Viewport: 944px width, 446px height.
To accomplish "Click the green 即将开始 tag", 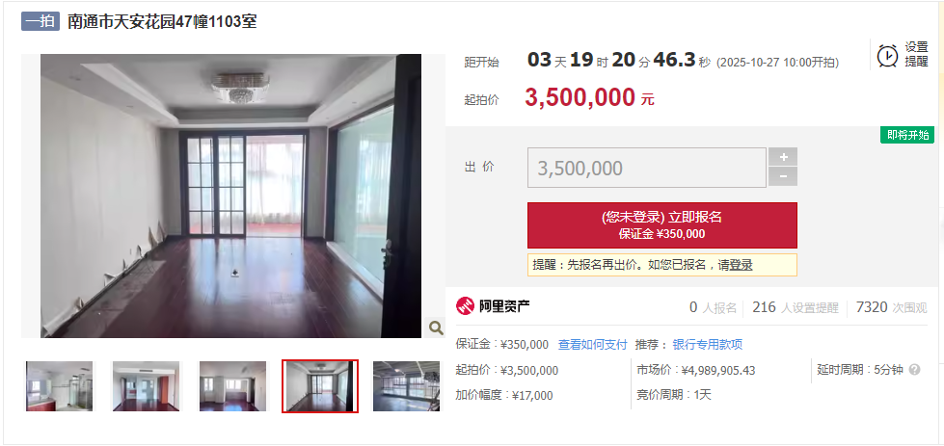I will pos(907,135).
